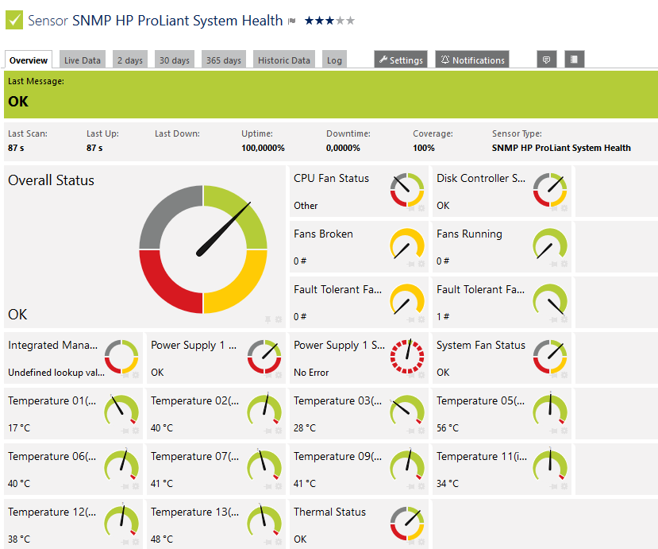This screenshot has width=658, height=549.
Task: Click the Fault Tolerant gauge showing 1 #
Action: point(550,300)
